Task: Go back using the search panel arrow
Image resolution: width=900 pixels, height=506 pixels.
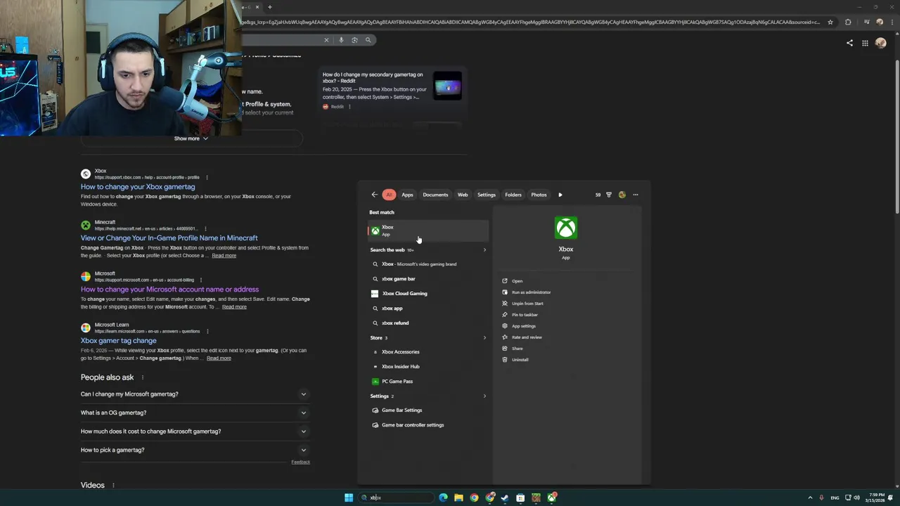Action: (374, 195)
